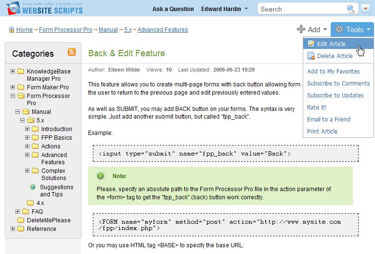Choose Delete Article from Tools menu
Image resolution: width=375 pixels, height=254 pixels.
point(338,56)
